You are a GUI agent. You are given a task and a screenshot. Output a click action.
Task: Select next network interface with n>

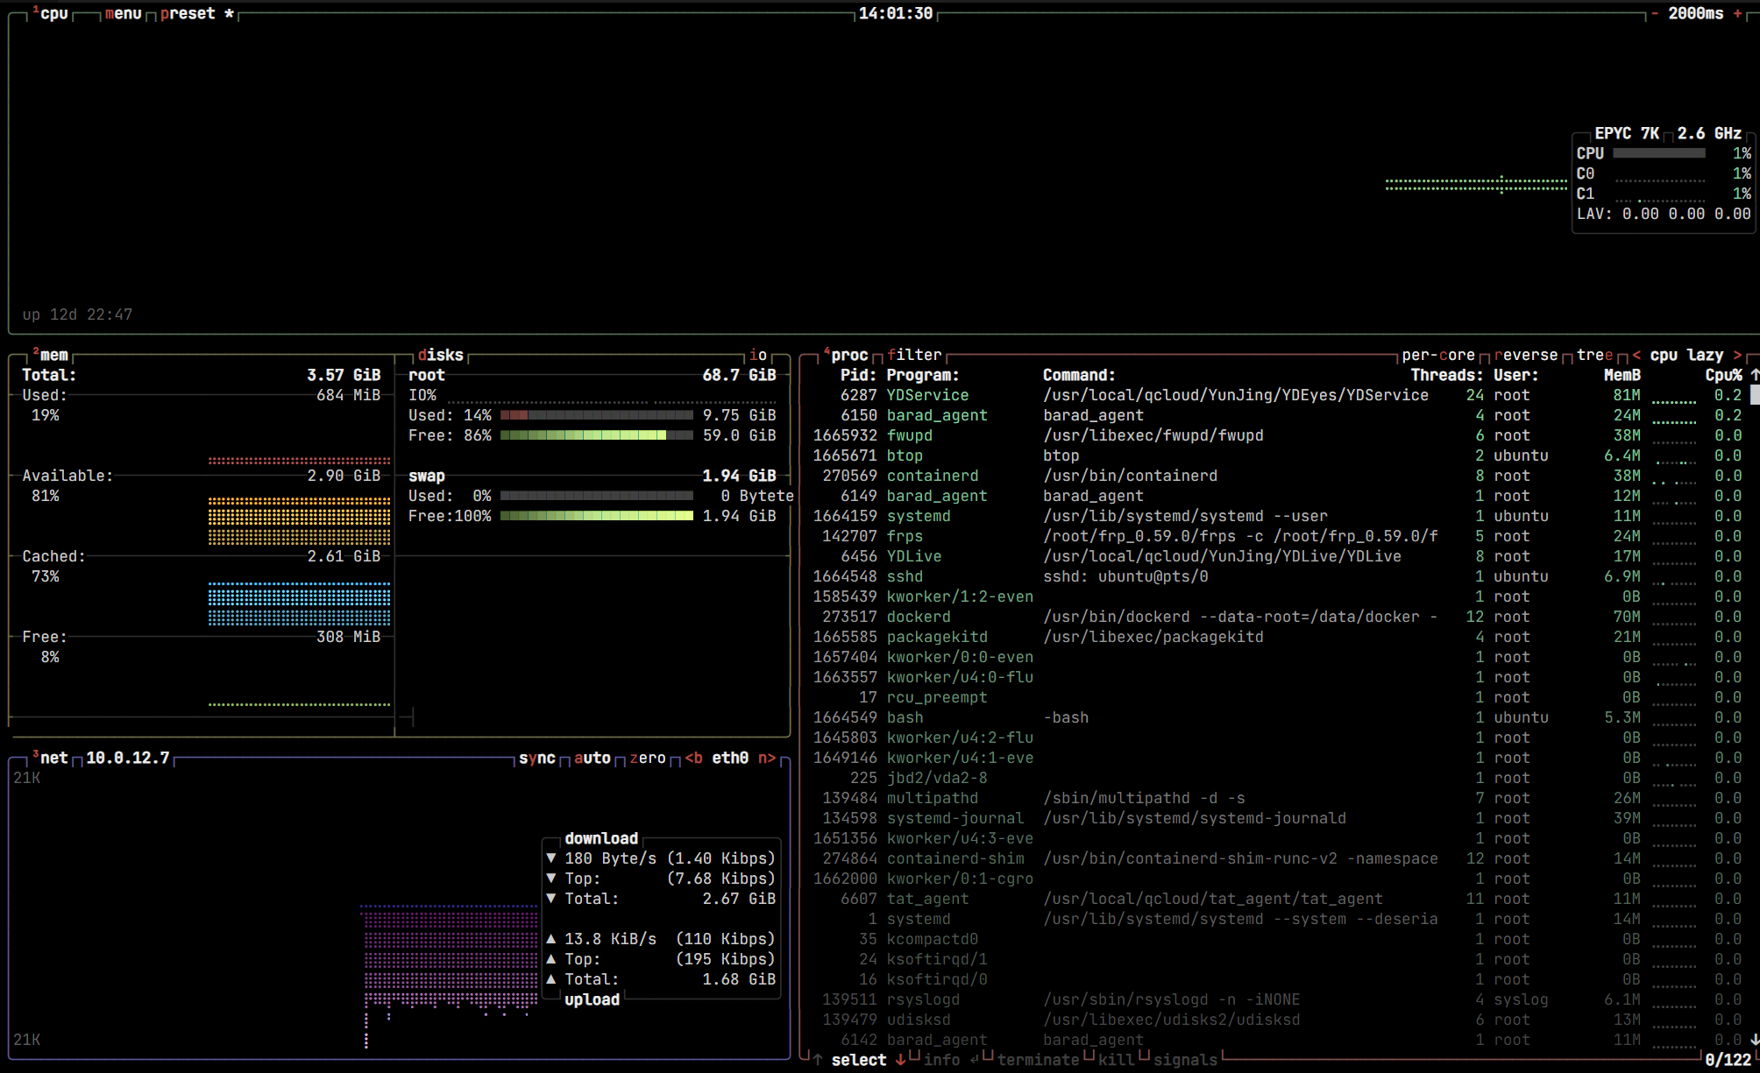click(767, 758)
